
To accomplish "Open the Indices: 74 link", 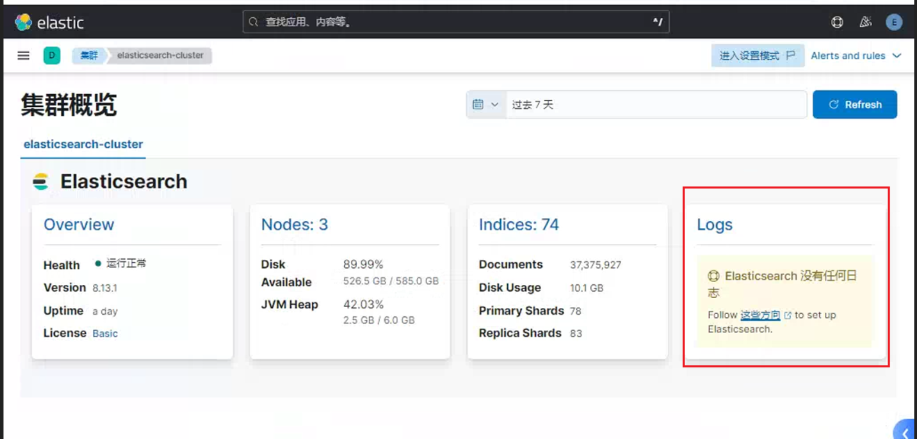I will tap(519, 225).
